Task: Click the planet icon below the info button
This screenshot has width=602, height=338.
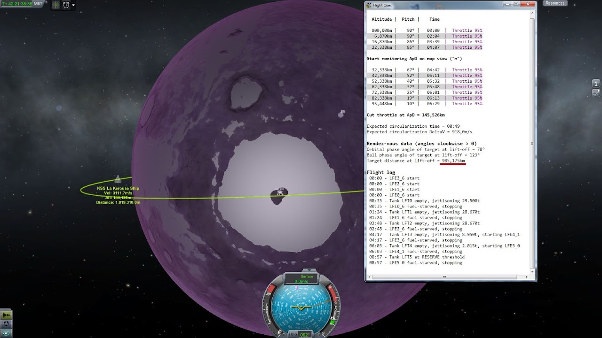Action: pos(596,92)
